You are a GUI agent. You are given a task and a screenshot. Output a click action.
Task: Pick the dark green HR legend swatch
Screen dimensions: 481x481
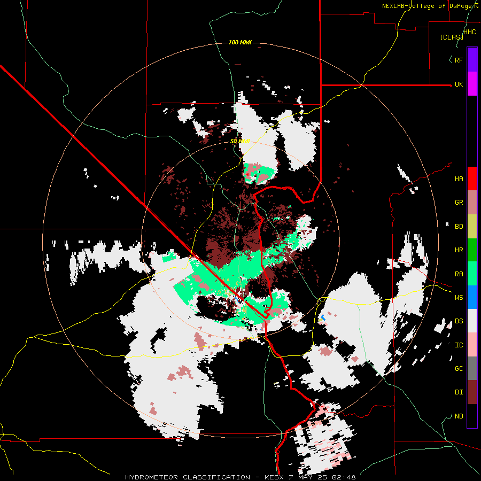click(x=472, y=250)
